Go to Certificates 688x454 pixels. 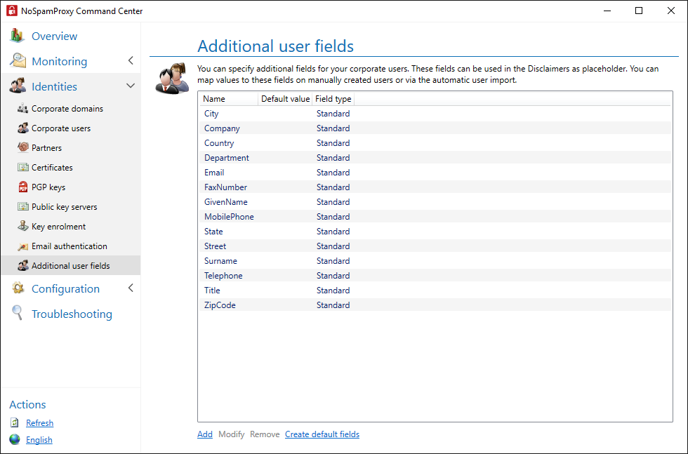click(52, 168)
